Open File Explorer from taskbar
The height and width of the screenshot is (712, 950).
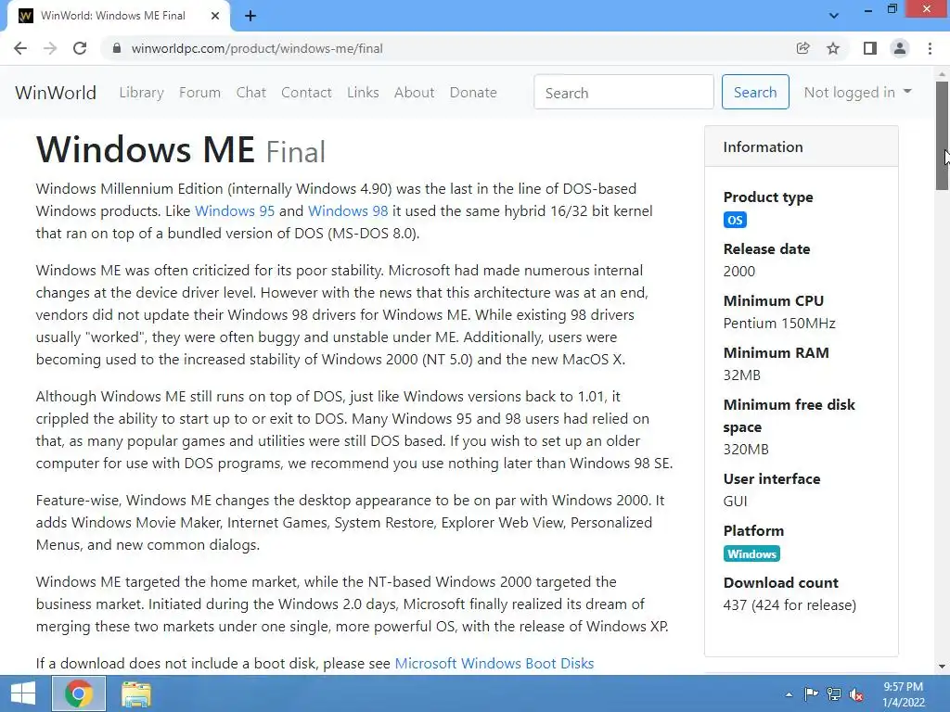tap(135, 693)
